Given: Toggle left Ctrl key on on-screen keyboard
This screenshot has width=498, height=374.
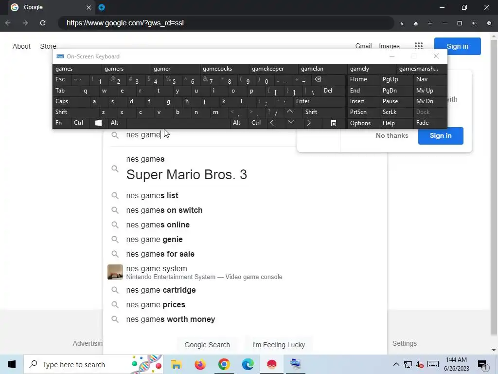Looking at the screenshot, I should coord(80,123).
